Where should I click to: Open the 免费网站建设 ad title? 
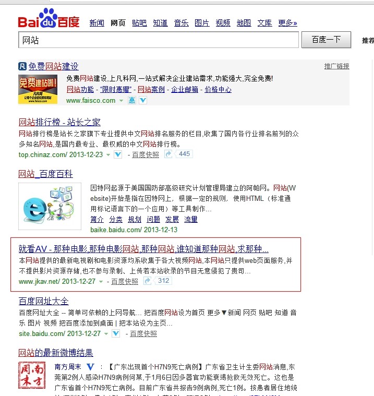[x=54, y=66]
